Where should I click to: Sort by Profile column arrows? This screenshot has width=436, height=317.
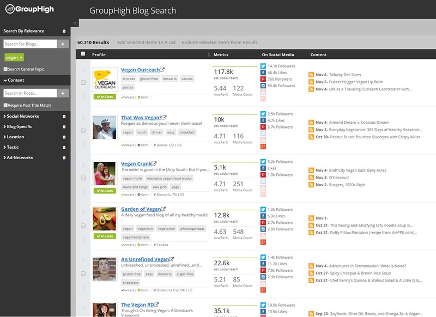pos(209,54)
